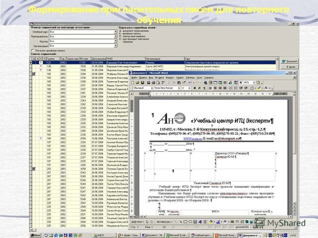The image size is (318, 238).
Task: Run spelling check icon in Word
Action: click(163, 83)
